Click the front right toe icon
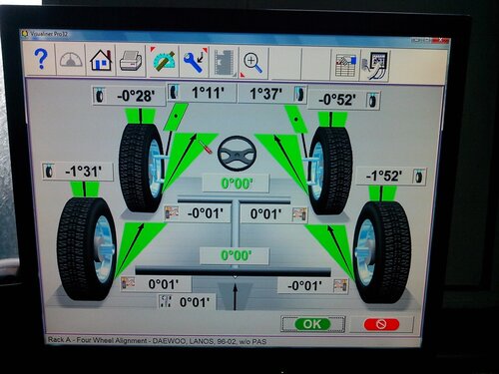 point(299,214)
